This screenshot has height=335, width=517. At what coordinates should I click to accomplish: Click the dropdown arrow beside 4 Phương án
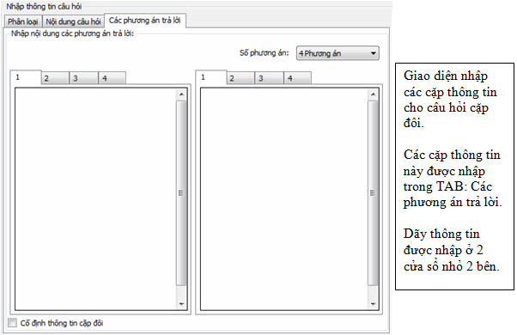click(x=374, y=53)
